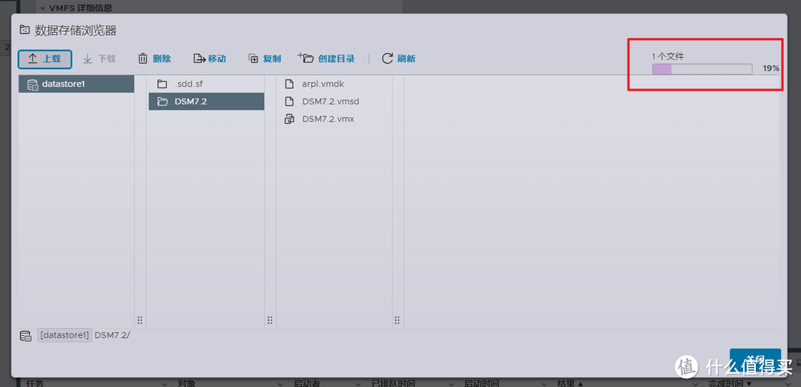This screenshot has height=387, width=801.
Task: Click the upload progress bar at 19%
Action: click(702, 69)
